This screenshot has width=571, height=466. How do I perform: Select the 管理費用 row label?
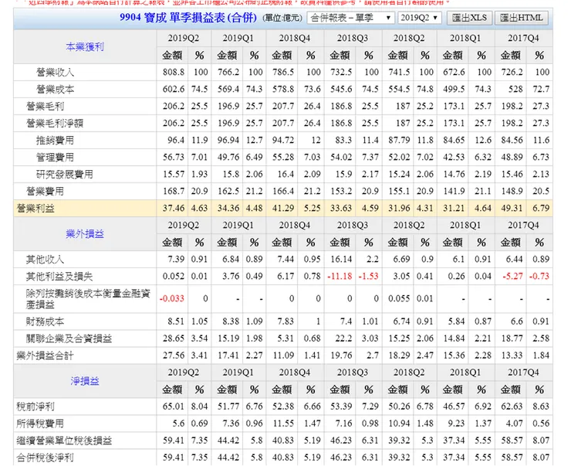(x=56, y=157)
